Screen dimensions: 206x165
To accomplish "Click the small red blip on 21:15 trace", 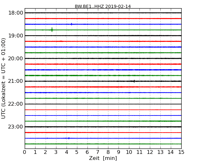I will [x=121, y=87].
